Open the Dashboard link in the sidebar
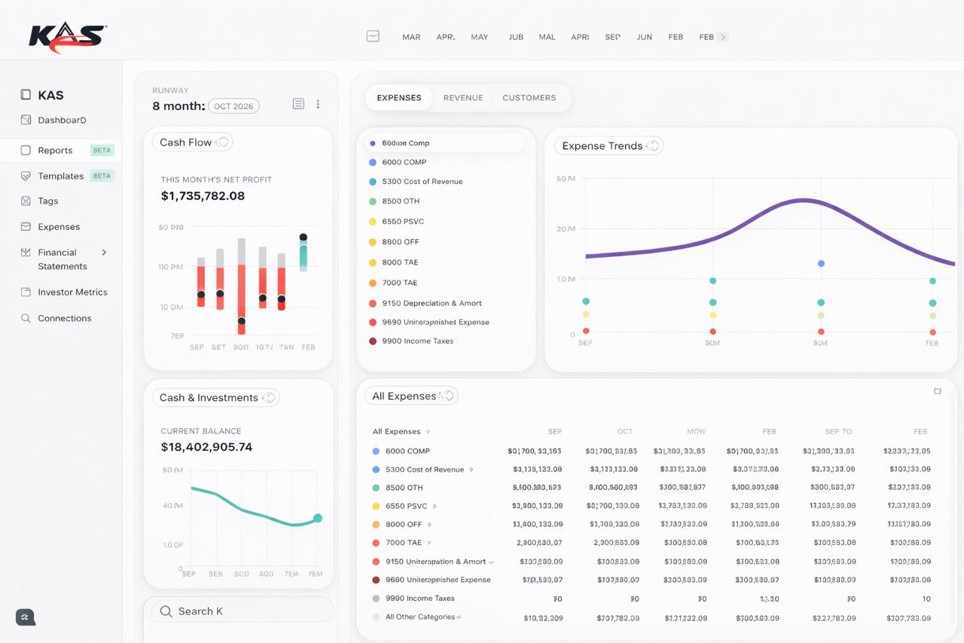Viewport: 964px width, 643px height. 62,120
